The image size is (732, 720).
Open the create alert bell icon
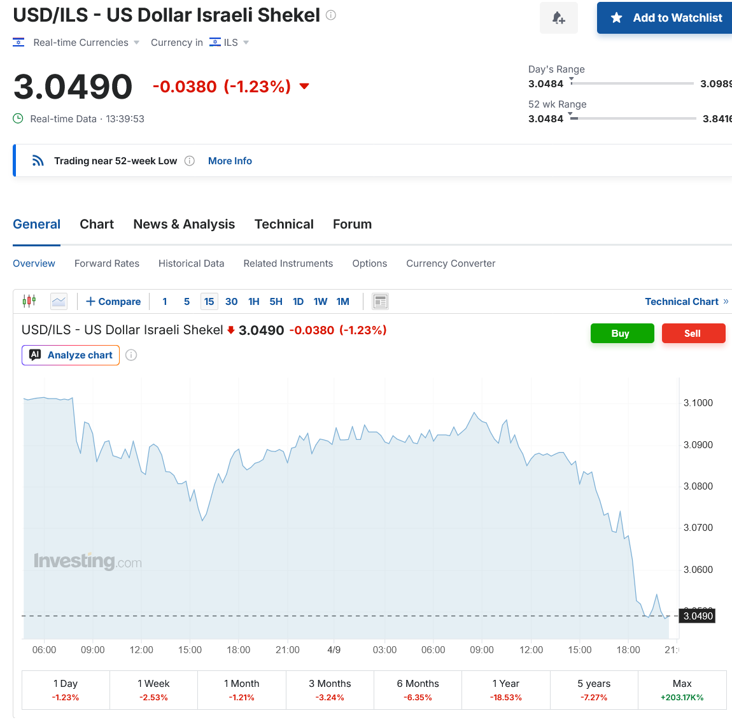(x=558, y=18)
